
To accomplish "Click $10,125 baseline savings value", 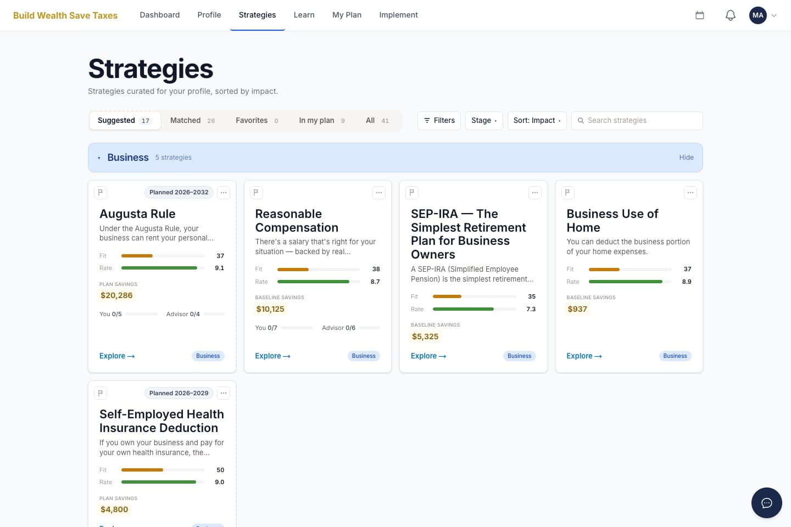I will 270,309.
